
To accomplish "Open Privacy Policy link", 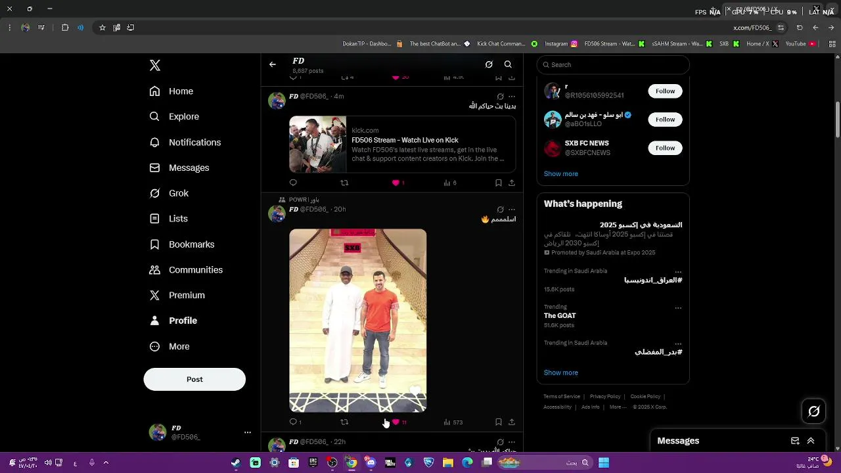I will click(605, 397).
